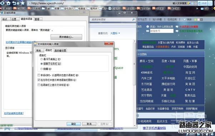Click the browser search box
Viewport: 215px width, 136px height.
pos(180,3)
